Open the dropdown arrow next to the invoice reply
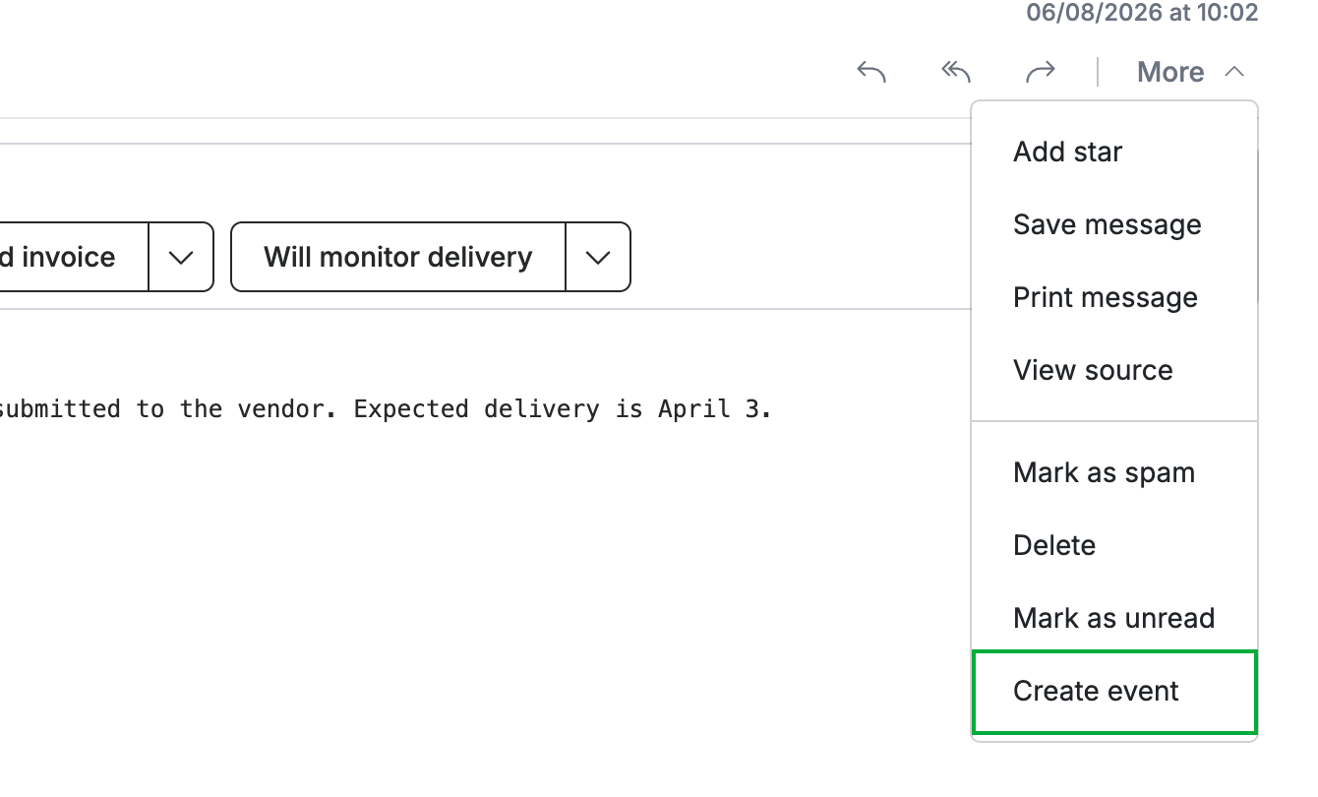Image resolution: width=1318 pixels, height=797 pixels. click(x=181, y=257)
